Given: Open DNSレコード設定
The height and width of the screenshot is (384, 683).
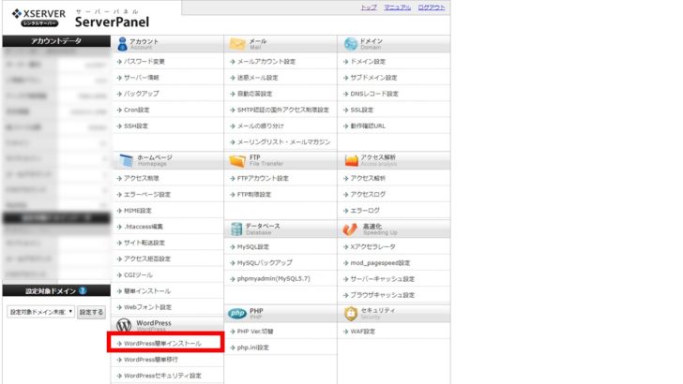Looking at the screenshot, I should (x=374, y=94).
